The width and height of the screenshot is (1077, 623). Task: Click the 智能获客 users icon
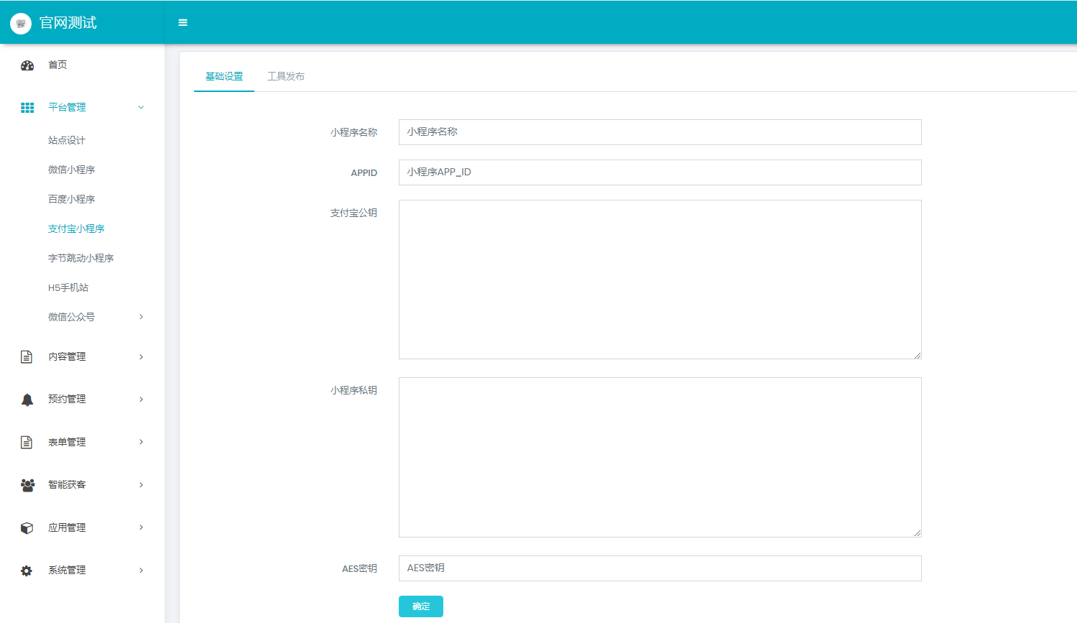coord(27,485)
